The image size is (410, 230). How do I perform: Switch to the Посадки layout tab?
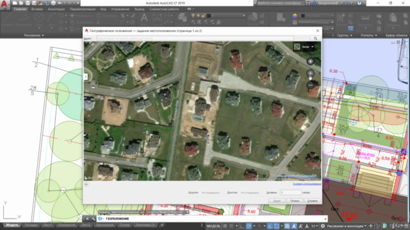point(31,225)
